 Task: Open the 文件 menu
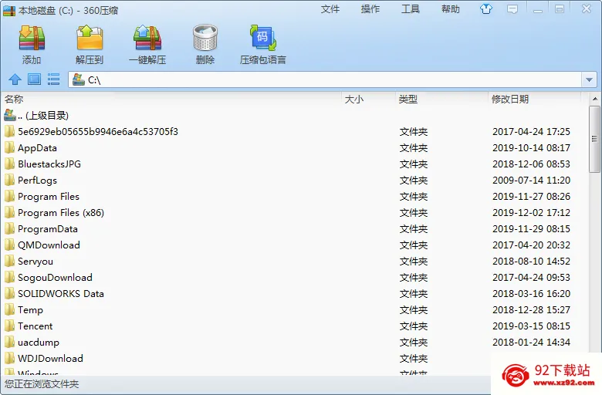coord(330,9)
